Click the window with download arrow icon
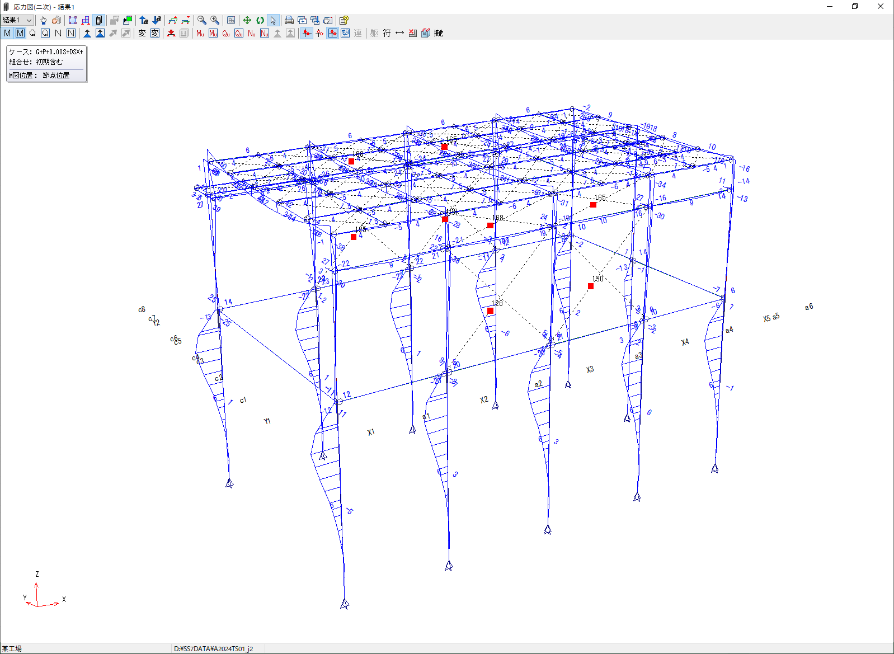 point(315,20)
